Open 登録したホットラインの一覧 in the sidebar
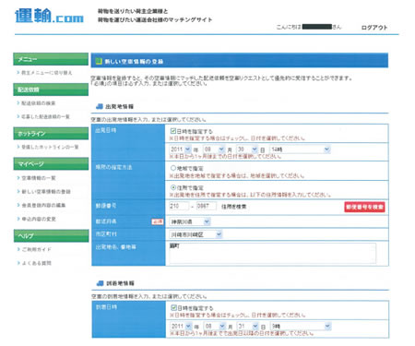 pyautogui.click(x=50, y=147)
